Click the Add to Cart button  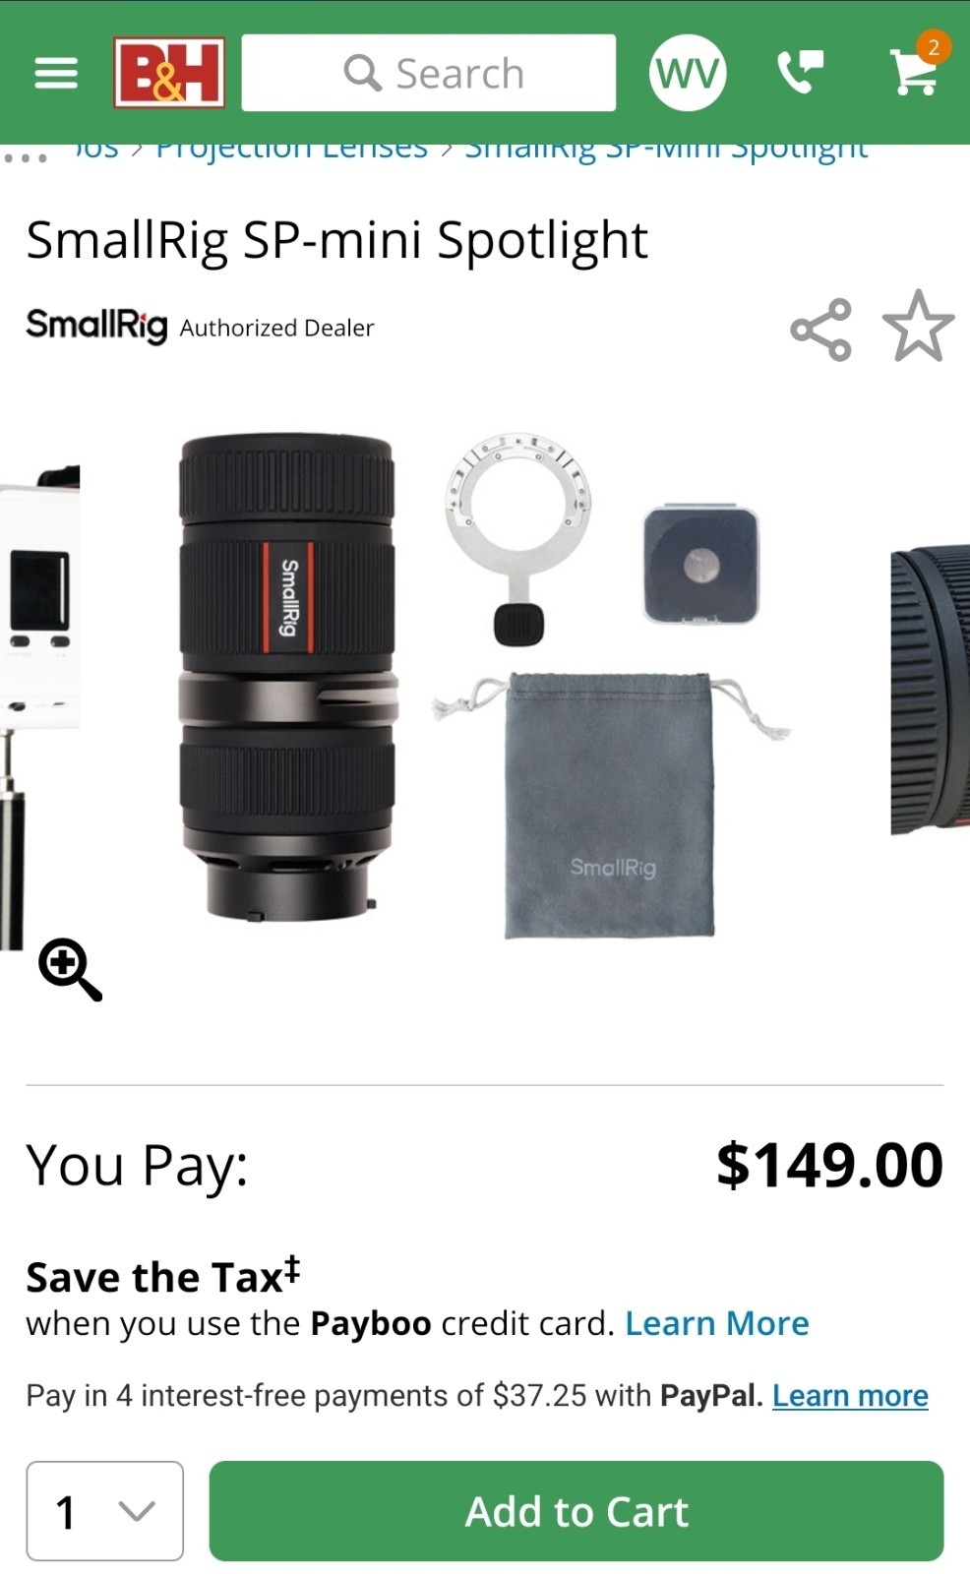pyautogui.click(x=576, y=1511)
